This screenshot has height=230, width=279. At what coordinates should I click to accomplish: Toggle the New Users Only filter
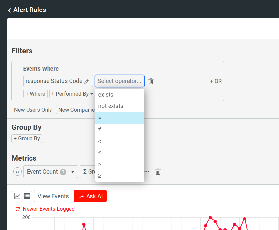33,110
